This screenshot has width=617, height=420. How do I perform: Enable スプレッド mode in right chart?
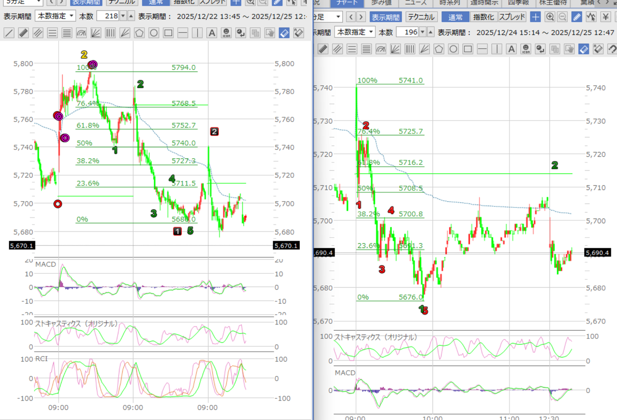(x=512, y=17)
